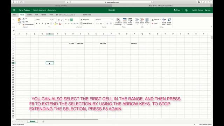Toggle italic formatting

pyautogui.click(x=40, y=23)
